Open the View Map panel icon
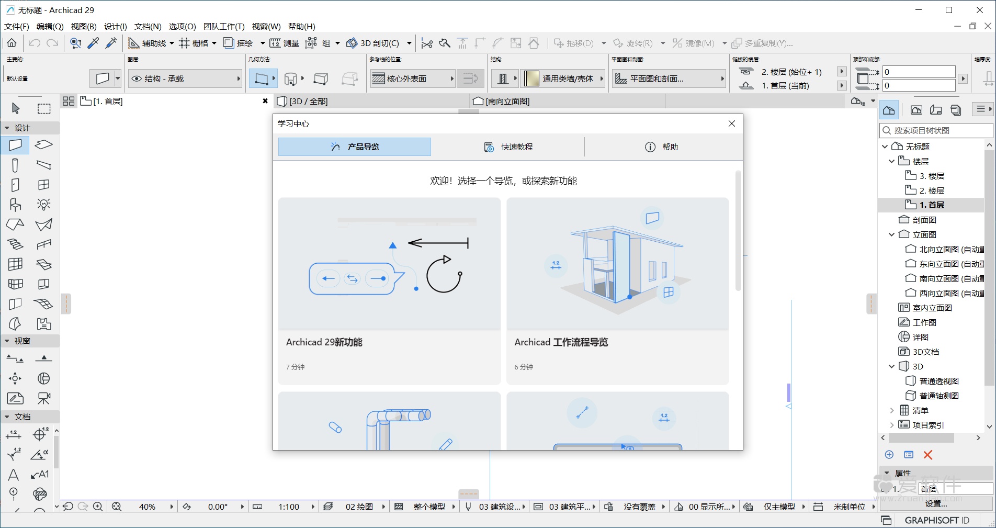Screen dimensions: 996x528 916,109
